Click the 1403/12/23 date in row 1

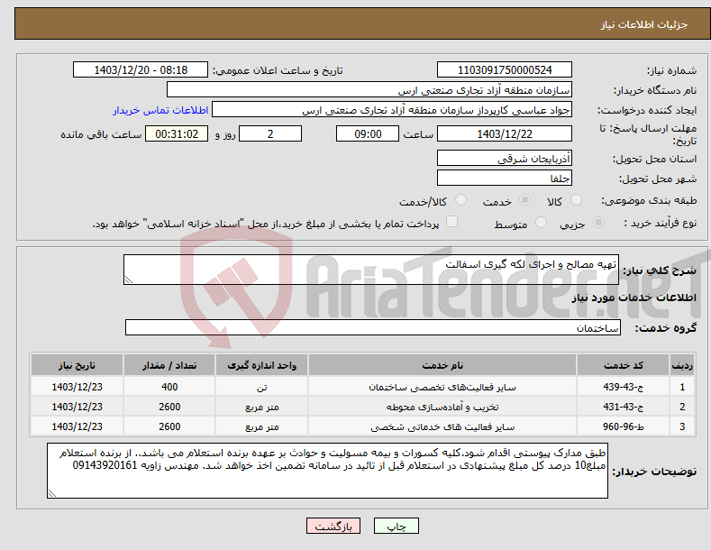(x=77, y=387)
